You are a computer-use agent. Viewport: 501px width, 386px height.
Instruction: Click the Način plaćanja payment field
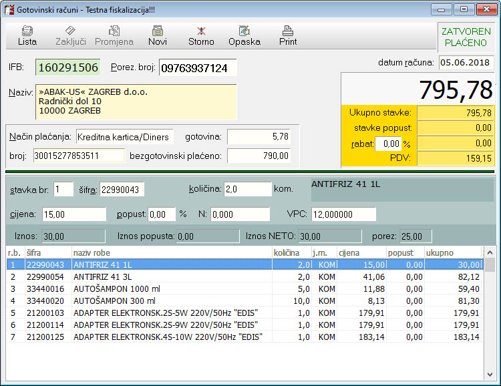click(124, 136)
